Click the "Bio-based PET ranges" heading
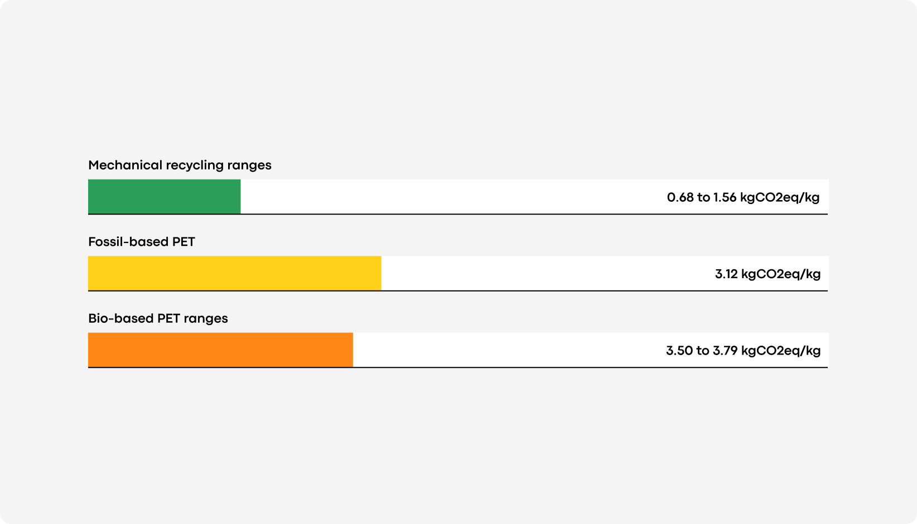Viewport: 917px width, 524px height. pyautogui.click(x=158, y=318)
